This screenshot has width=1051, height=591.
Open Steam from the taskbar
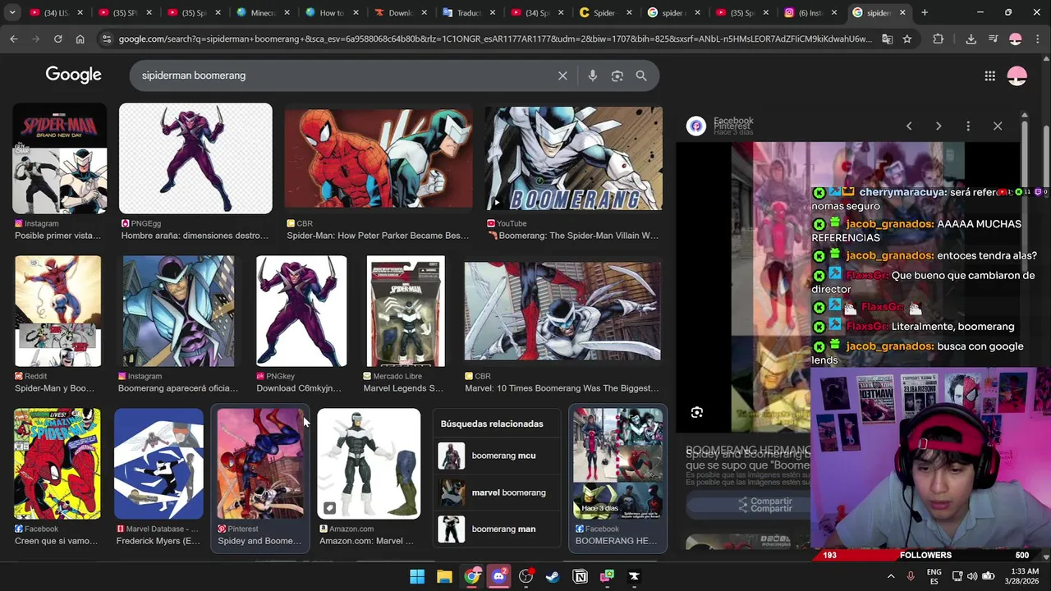click(553, 576)
